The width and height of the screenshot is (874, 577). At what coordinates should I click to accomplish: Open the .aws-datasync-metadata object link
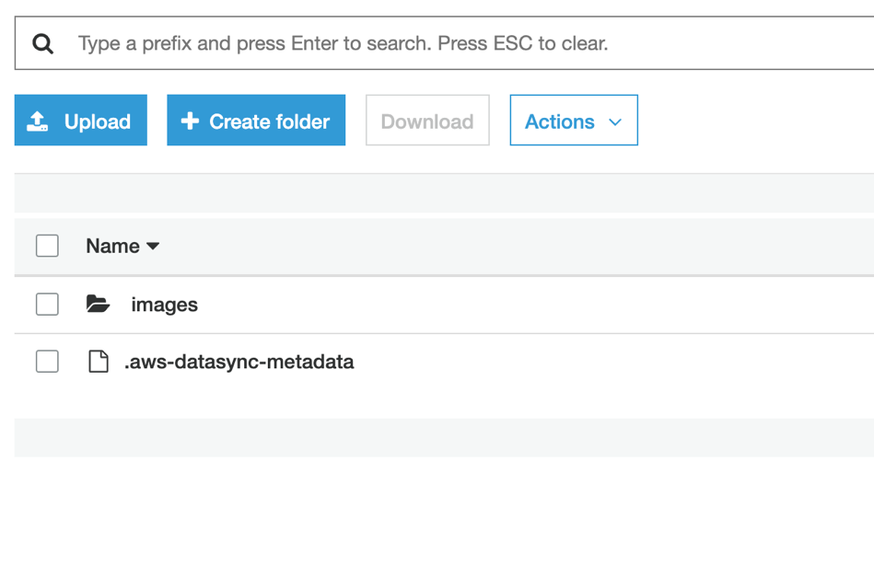[239, 362]
